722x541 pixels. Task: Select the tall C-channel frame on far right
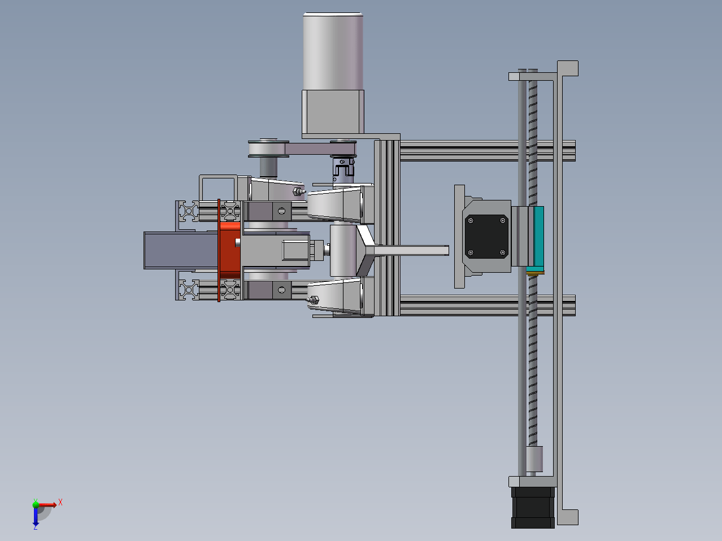pos(565,293)
